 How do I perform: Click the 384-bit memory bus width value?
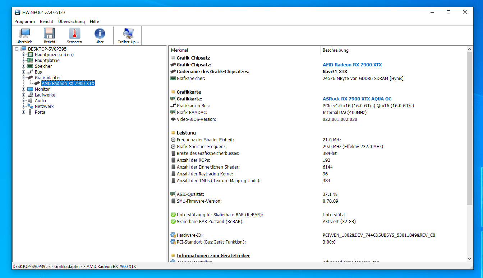click(x=330, y=154)
